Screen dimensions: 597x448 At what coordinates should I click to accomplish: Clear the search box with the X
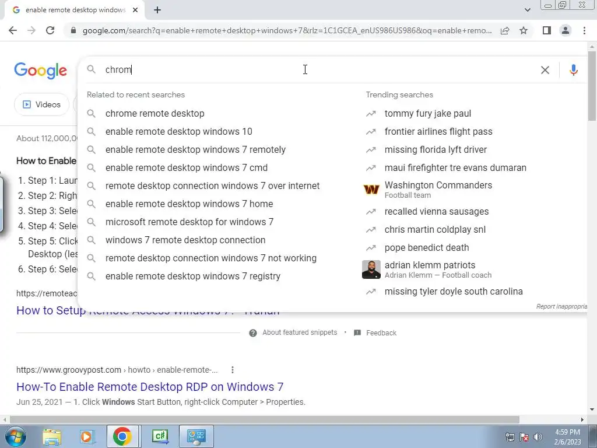pos(545,70)
